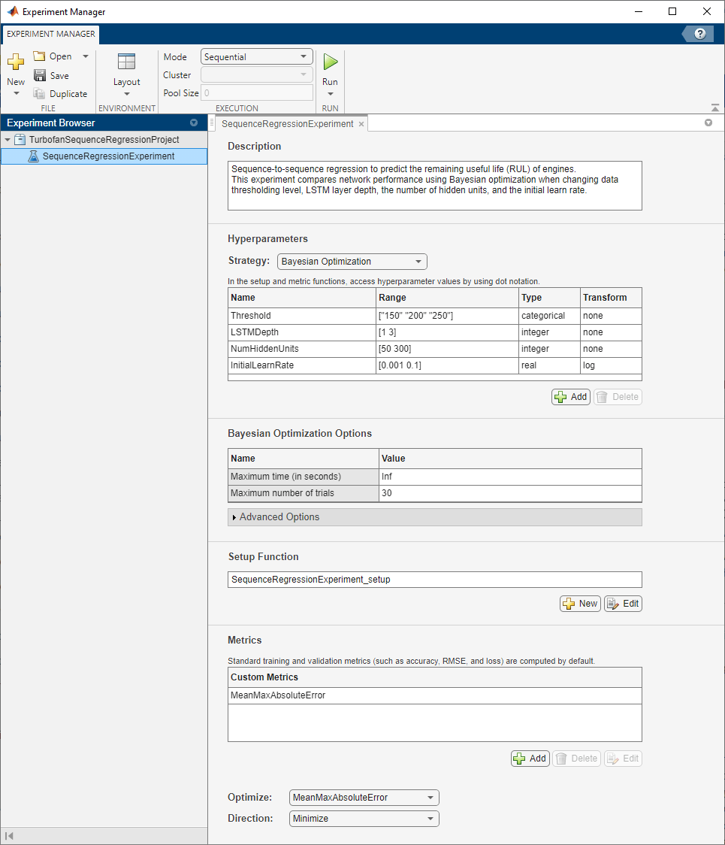The image size is (725, 845).
Task: Open the Optimize metric dropdown
Action: click(x=364, y=798)
